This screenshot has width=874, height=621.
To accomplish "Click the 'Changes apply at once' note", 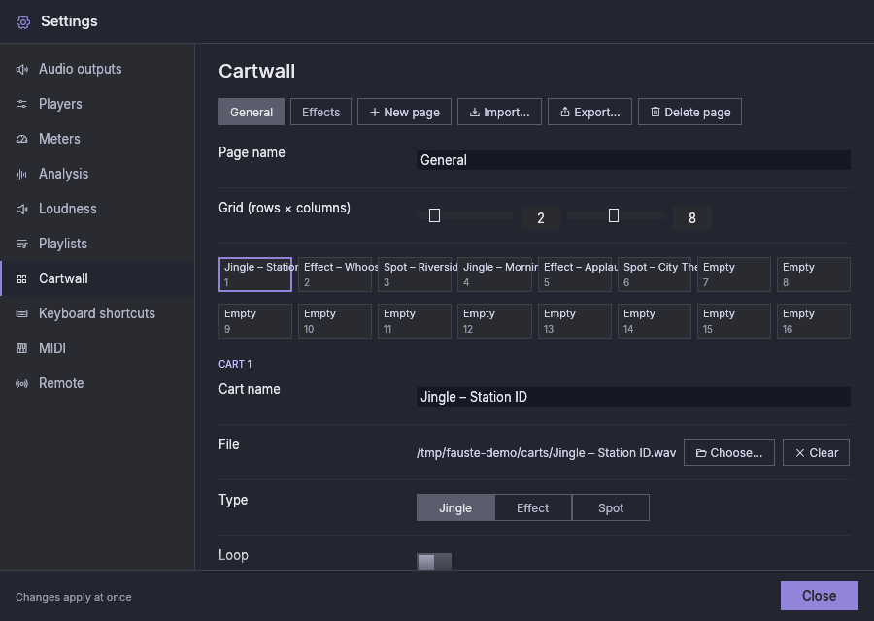I will point(74,597).
